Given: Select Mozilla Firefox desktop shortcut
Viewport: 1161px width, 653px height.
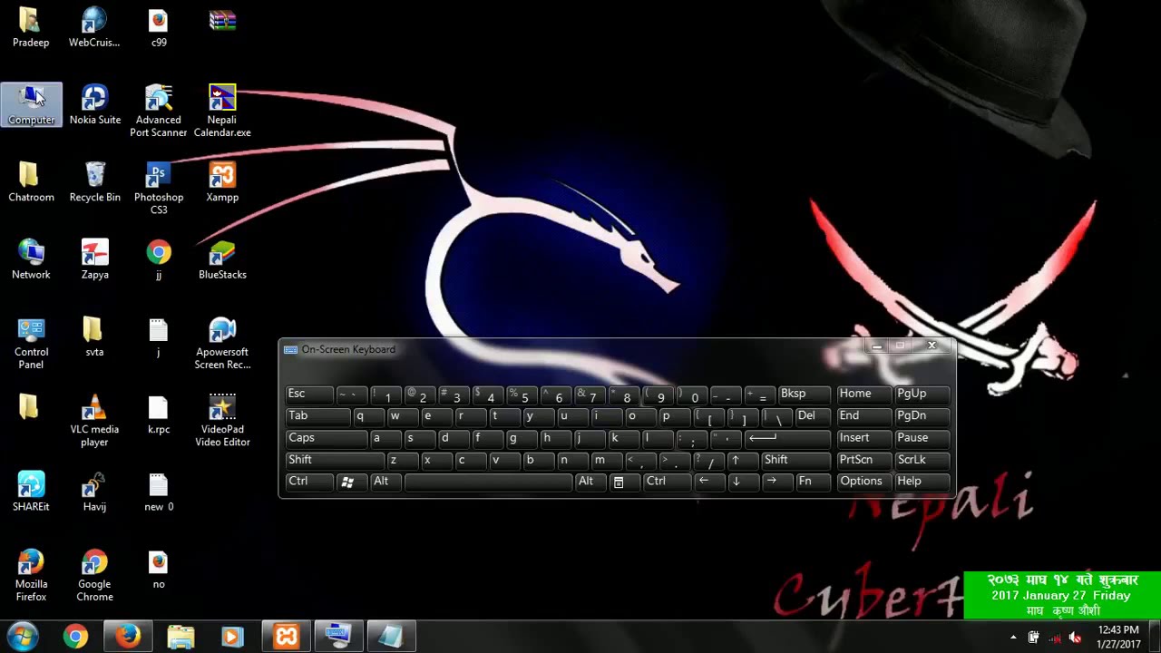Looking at the screenshot, I should pos(32,576).
